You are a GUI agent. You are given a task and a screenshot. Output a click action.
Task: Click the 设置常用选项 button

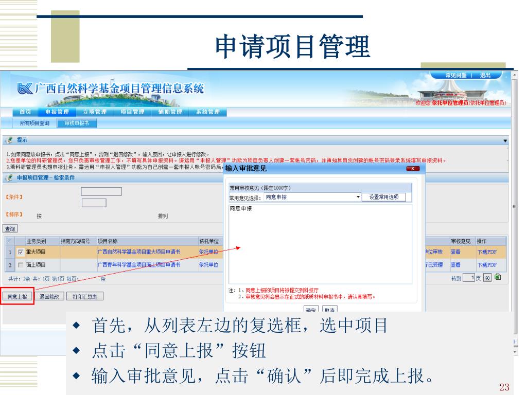pyautogui.click(x=384, y=197)
